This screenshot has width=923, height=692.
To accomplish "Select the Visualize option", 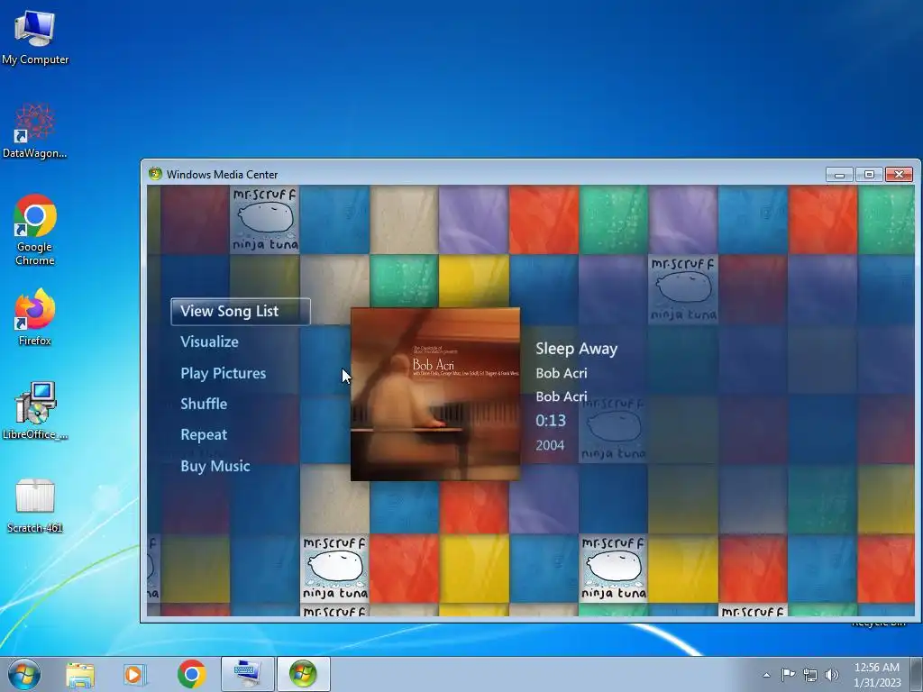I will [x=209, y=341].
